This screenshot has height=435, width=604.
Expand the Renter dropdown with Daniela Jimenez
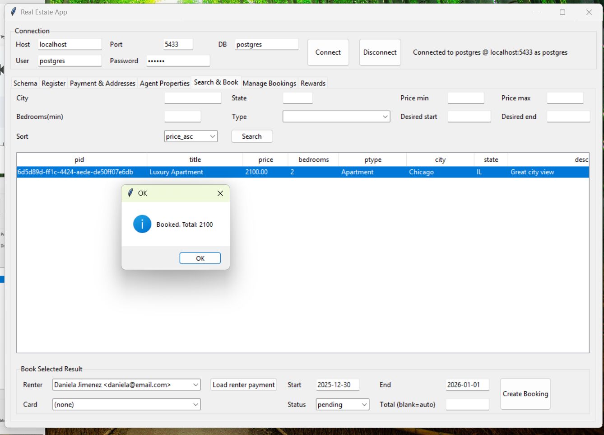[126, 385]
